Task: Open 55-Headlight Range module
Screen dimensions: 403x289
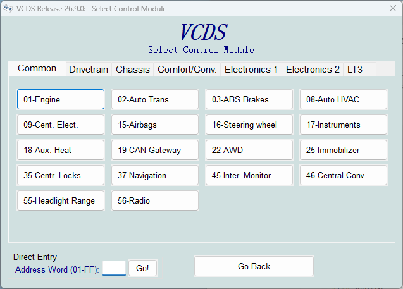Action: [x=61, y=200]
